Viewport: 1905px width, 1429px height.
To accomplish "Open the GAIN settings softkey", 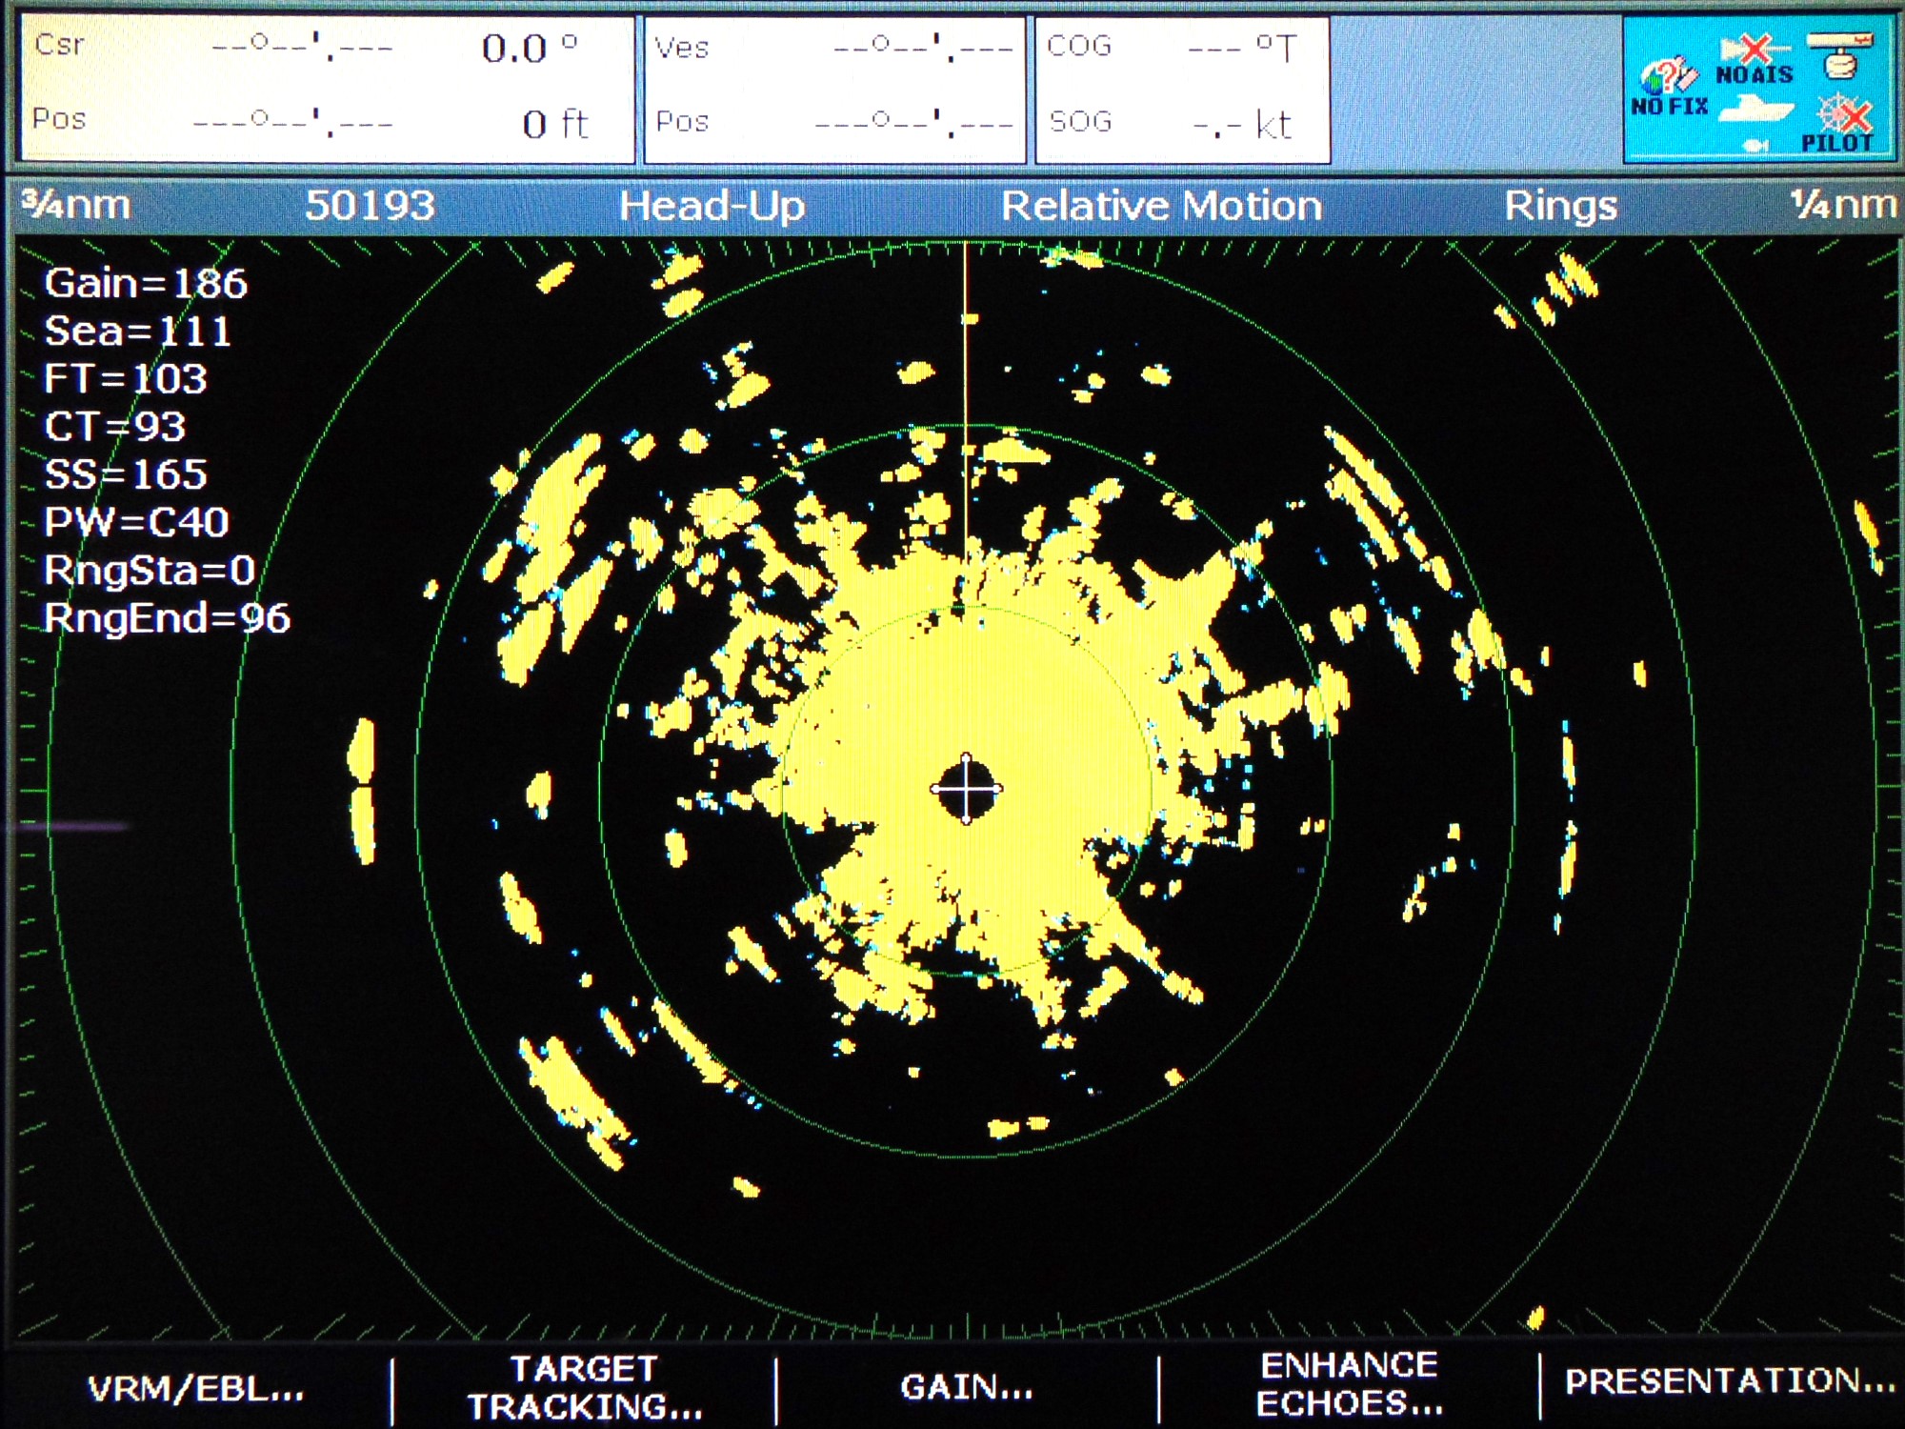I will tap(967, 1387).
